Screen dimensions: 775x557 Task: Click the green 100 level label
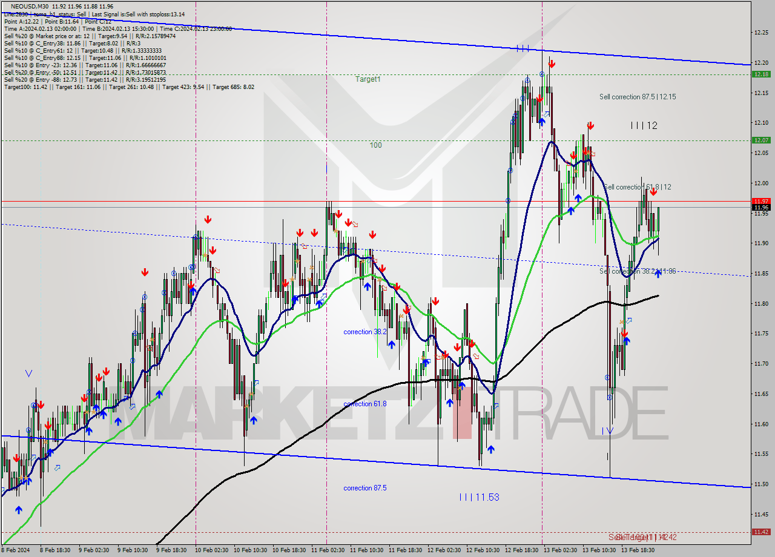click(x=375, y=145)
